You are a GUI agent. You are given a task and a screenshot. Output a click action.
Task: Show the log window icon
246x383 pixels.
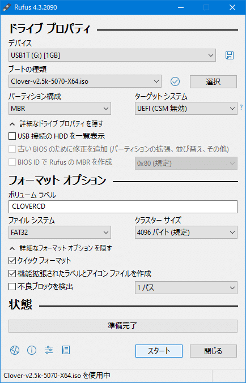pos(66,350)
